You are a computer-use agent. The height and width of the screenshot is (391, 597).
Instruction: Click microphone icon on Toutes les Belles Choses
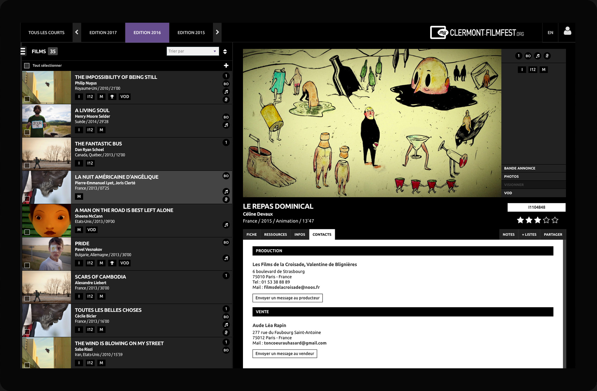coord(226,333)
